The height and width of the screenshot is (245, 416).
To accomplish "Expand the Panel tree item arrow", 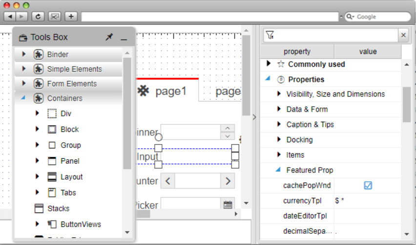I will [37, 161].
